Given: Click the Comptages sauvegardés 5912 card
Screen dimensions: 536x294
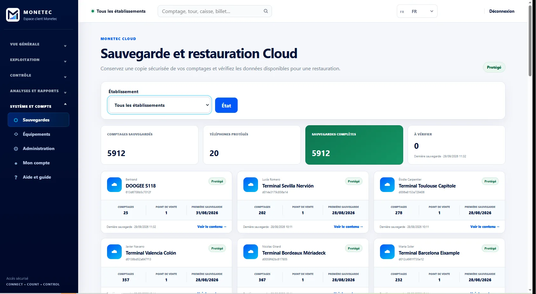Looking at the screenshot, I should tap(150, 145).
